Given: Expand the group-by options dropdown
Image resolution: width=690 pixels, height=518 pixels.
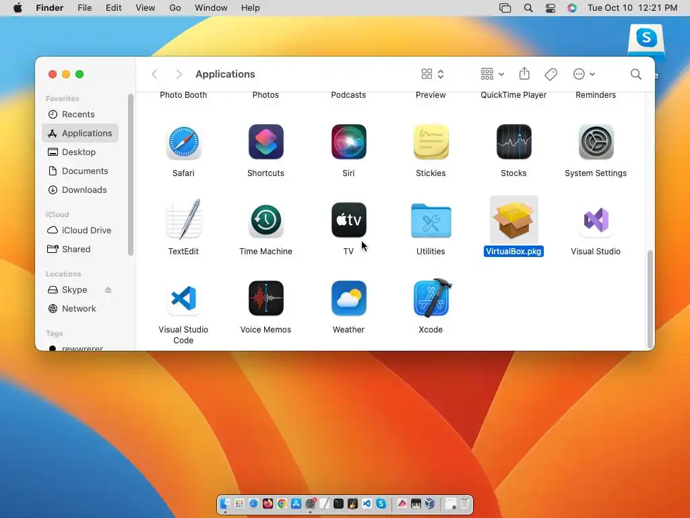Looking at the screenshot, I should pyautogui.click(x=492, y=74).
